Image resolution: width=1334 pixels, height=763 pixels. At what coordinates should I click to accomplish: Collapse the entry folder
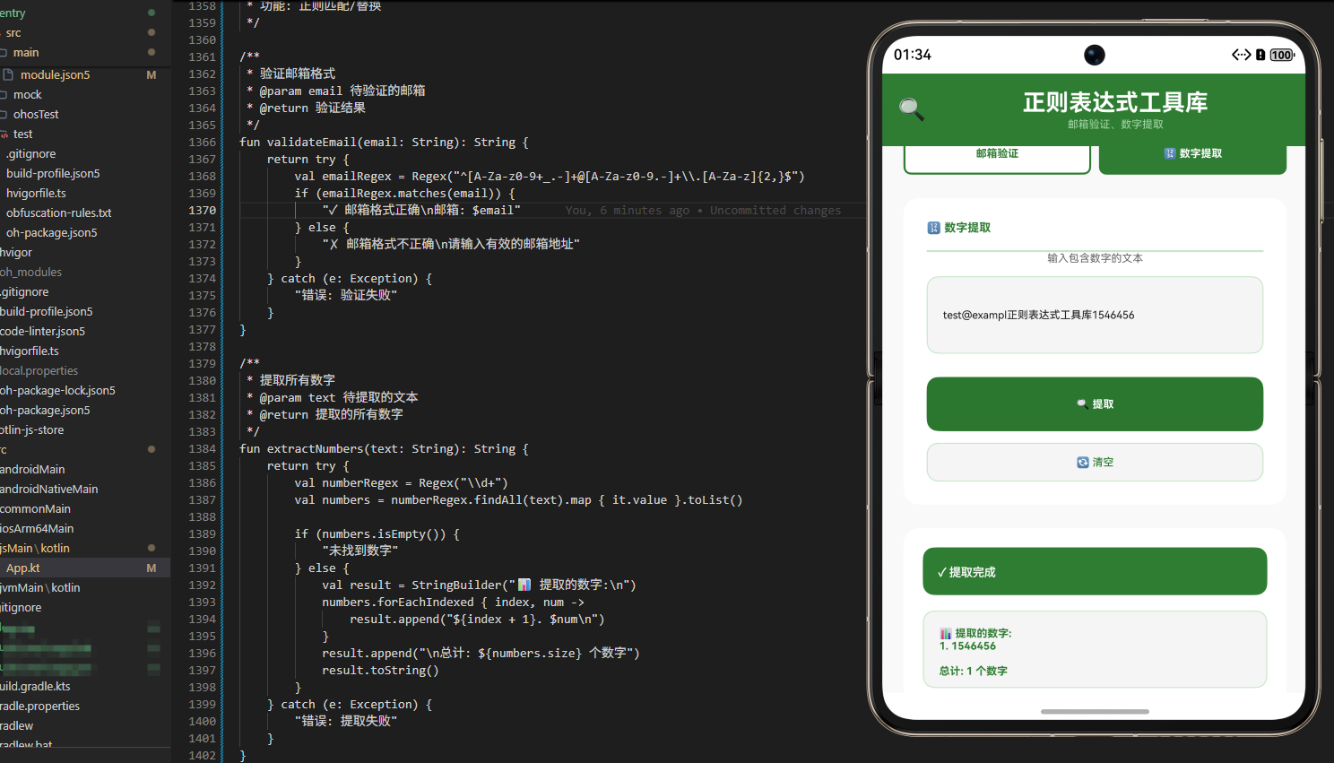13,13
